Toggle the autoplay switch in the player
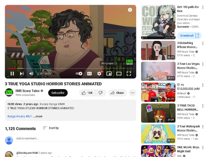The height and width of the screenshot is (157, 210). pyautogui.click(x=79, y=74)
